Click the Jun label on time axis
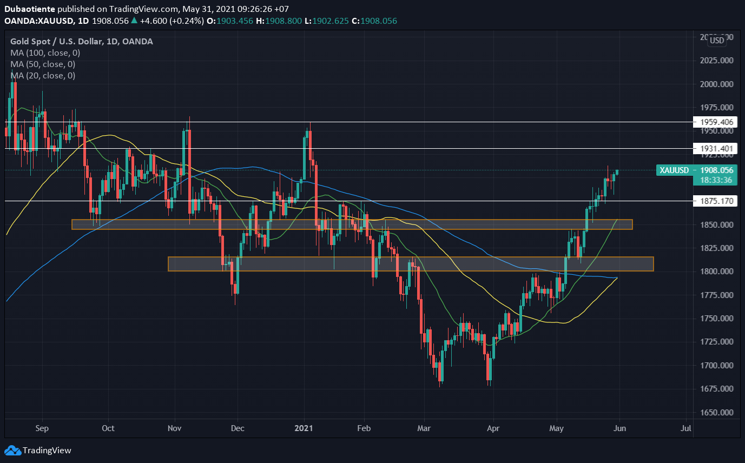Viewport: 745px width, 463px height. click(x=620, y=428)
